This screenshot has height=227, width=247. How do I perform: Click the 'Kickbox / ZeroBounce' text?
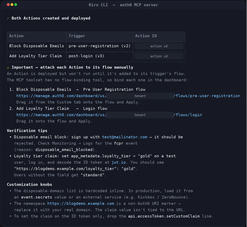tap(162, 197)
